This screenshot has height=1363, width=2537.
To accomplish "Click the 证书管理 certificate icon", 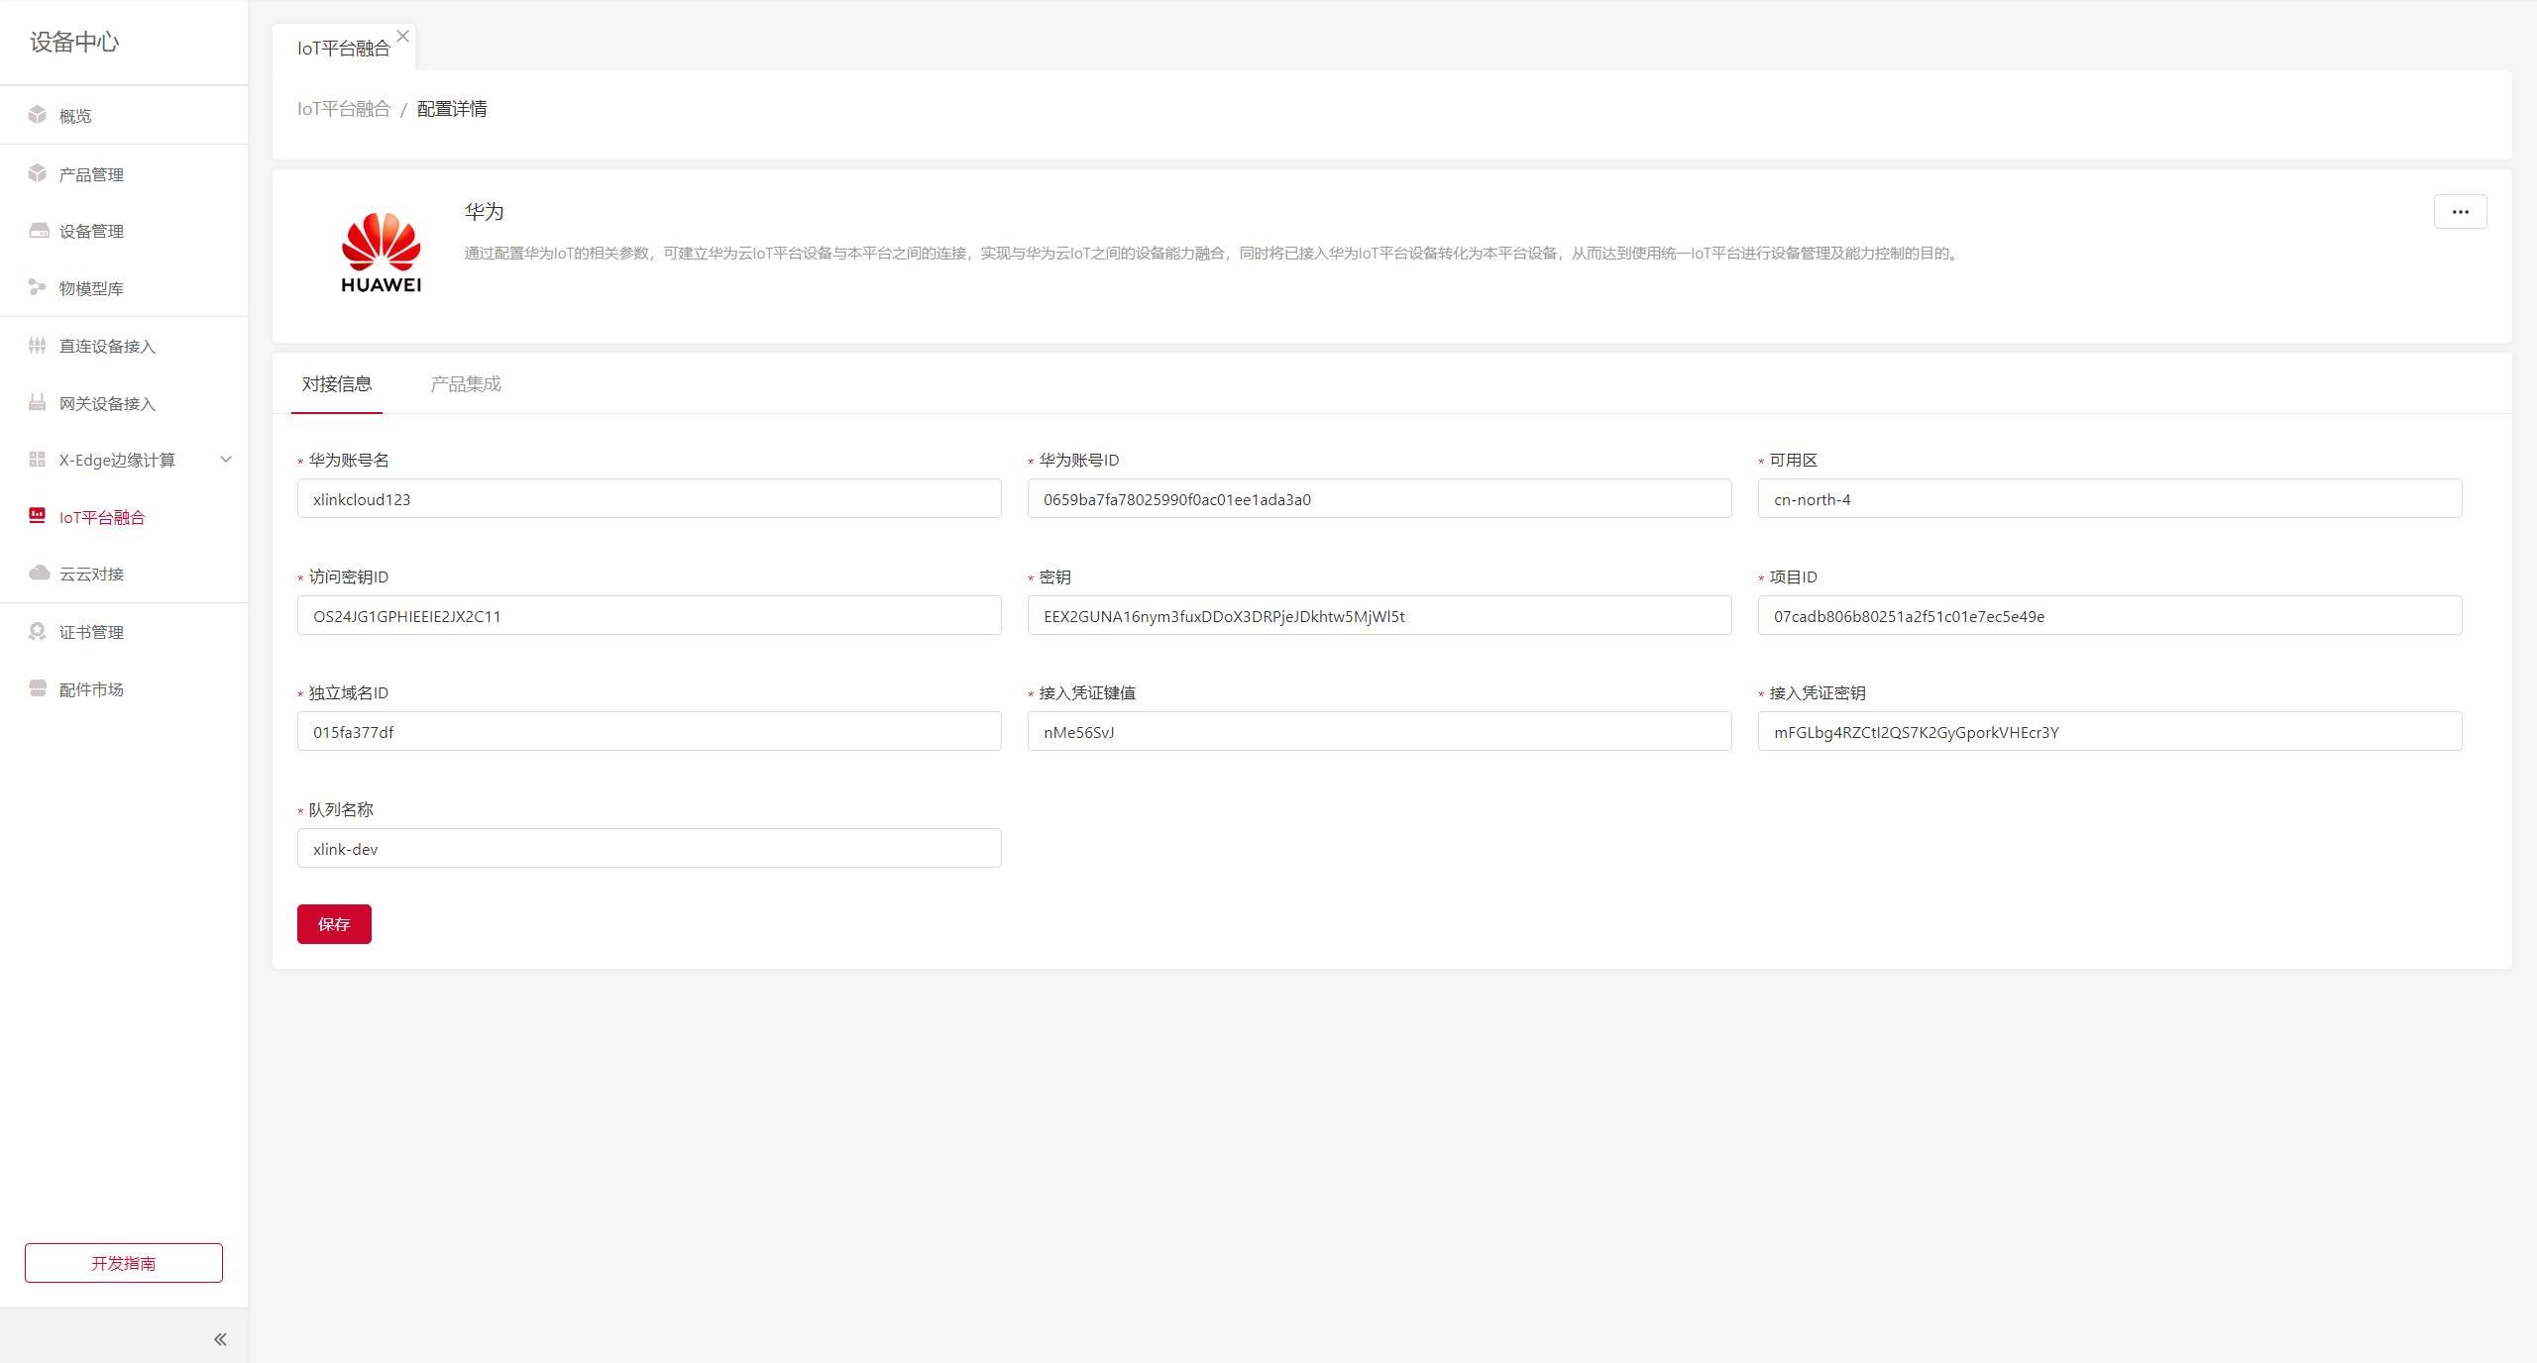I will [38, 631].
